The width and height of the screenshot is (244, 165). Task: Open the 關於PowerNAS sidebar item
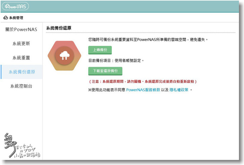21,29
